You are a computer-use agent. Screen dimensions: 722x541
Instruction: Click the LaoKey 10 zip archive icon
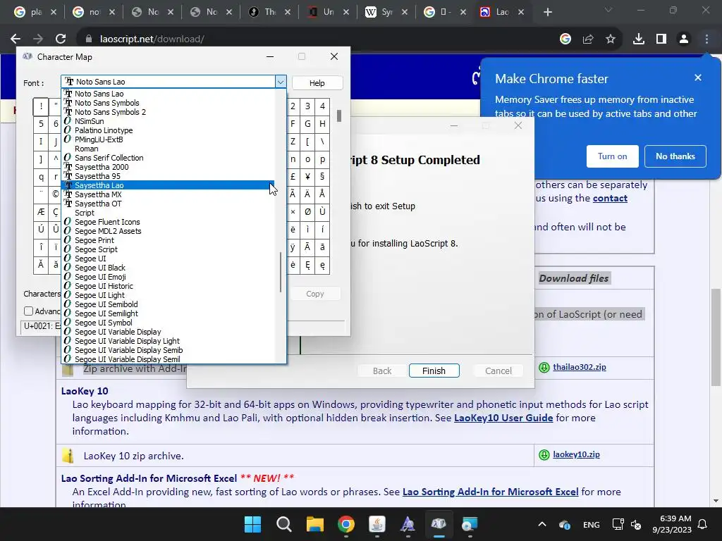pyautogui.click(x=68, y=456)
